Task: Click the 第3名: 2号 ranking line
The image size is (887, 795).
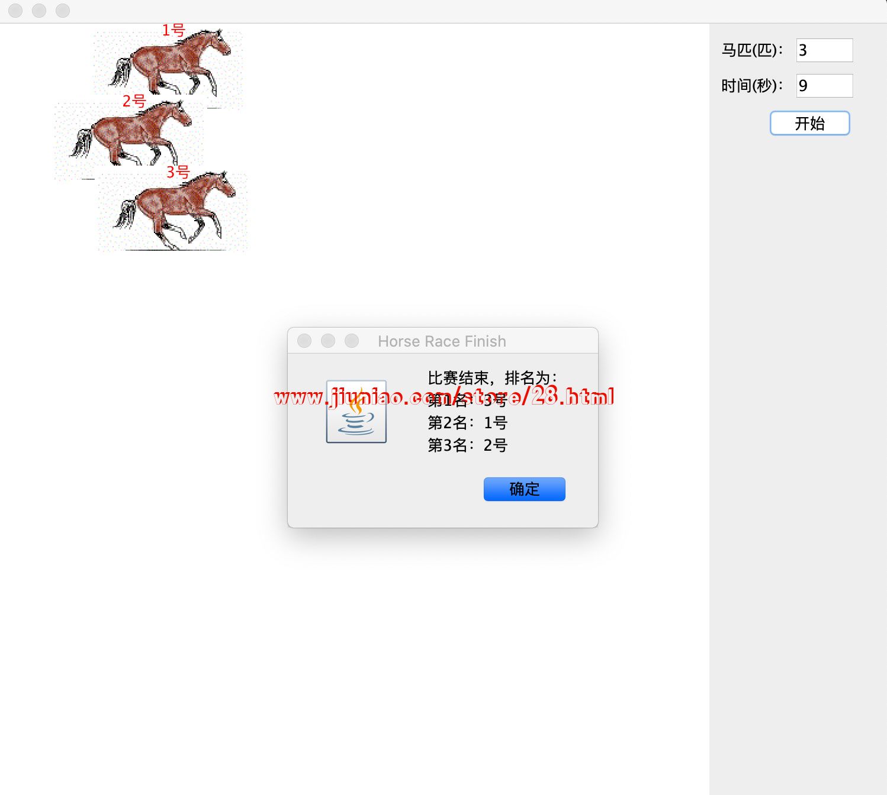Action: pos(468,445)
